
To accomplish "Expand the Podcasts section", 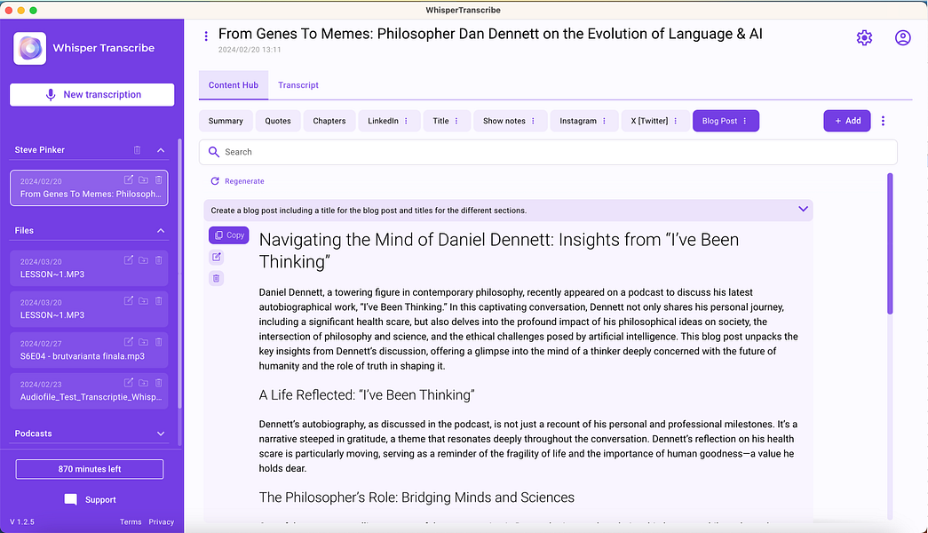I will click(161, 434).
